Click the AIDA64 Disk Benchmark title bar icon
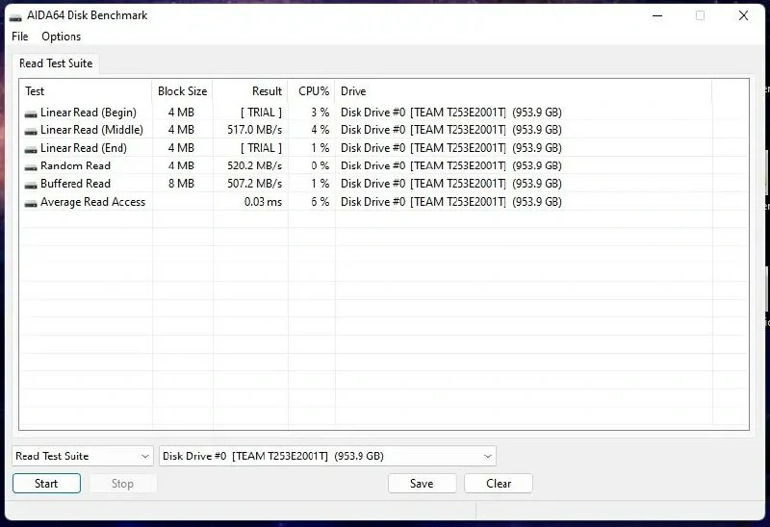Image resolution: width=770 pixels, height=527 pixels. [15, 16]
